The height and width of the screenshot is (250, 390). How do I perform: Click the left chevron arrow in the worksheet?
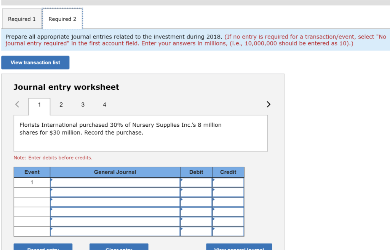click(16, 104)
